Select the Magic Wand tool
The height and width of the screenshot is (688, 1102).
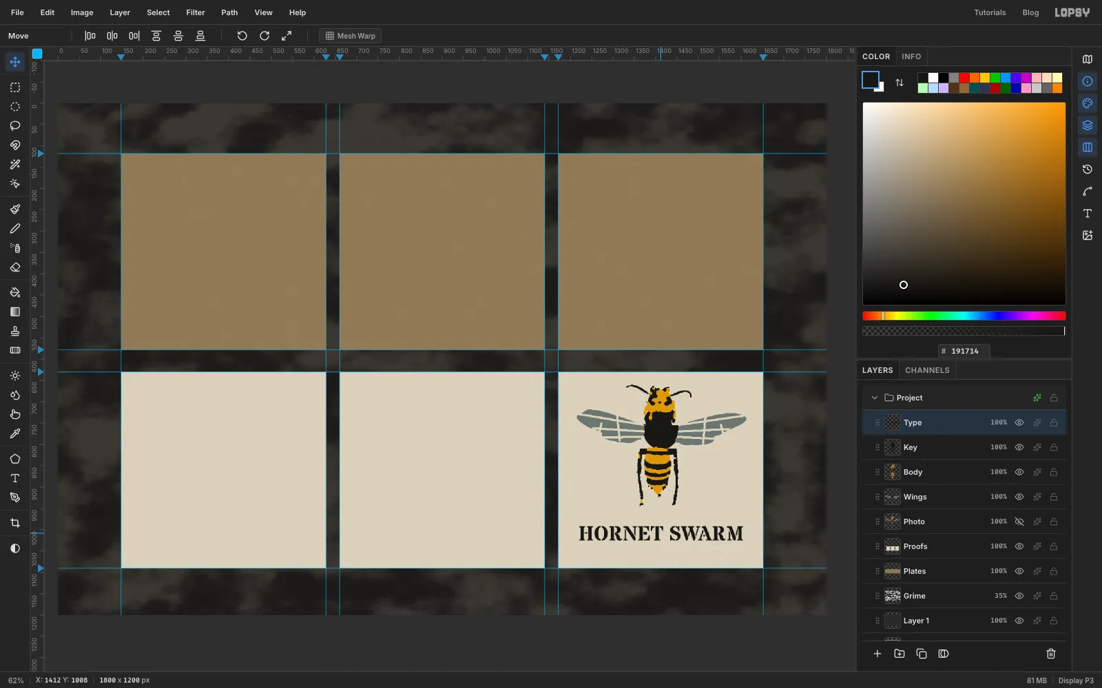tap(15, 164)
